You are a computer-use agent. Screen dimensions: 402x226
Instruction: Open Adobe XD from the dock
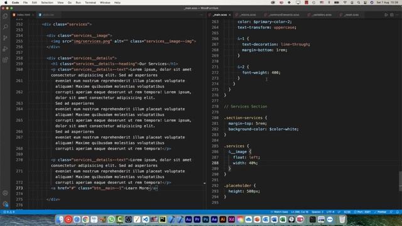pos(231,219)
